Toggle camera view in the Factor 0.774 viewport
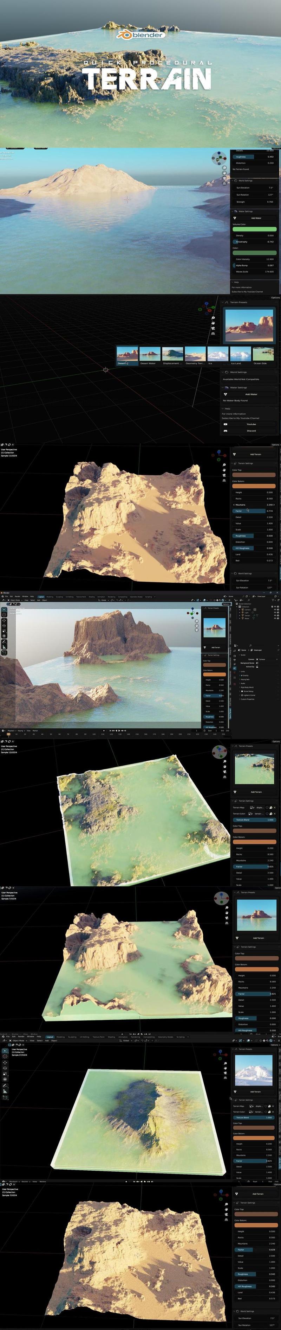Screen dimensions: 281x1330 tap(224, 476)
